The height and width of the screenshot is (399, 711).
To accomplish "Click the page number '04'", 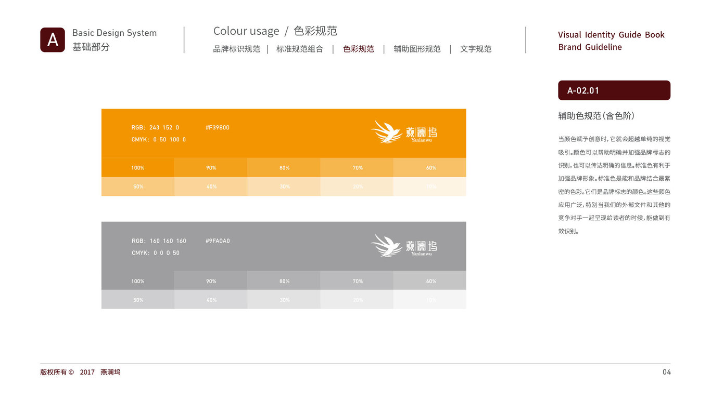I will pos(667,372).
